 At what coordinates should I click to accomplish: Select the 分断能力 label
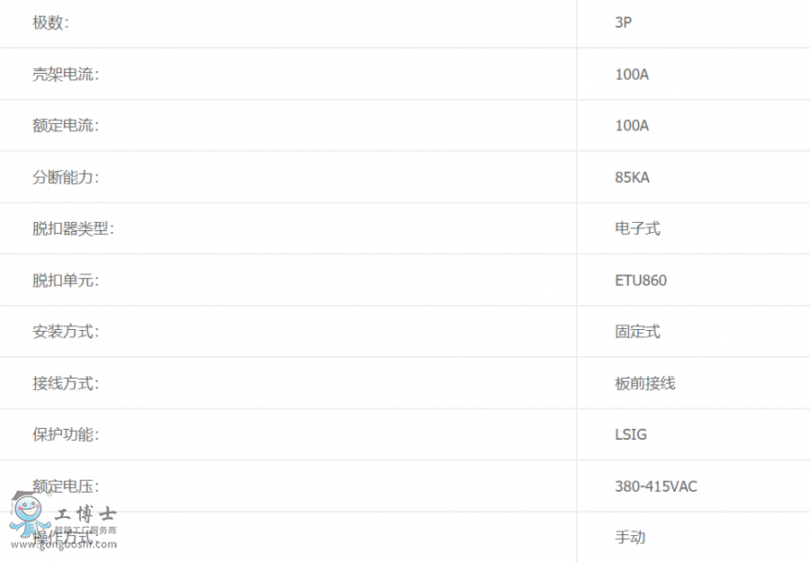66,177
